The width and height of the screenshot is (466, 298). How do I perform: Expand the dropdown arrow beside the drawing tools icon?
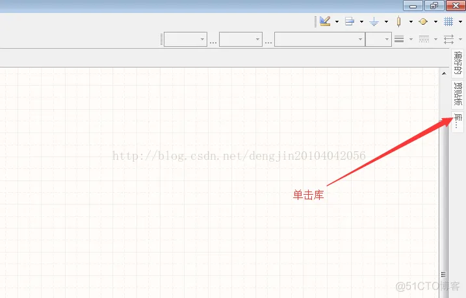tap(337, 21)
